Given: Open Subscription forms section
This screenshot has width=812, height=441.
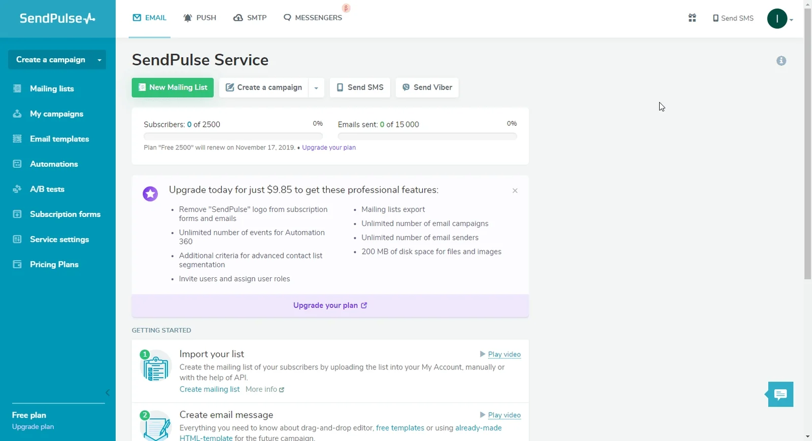Looking at the screenshot, I should pos(65,214).
